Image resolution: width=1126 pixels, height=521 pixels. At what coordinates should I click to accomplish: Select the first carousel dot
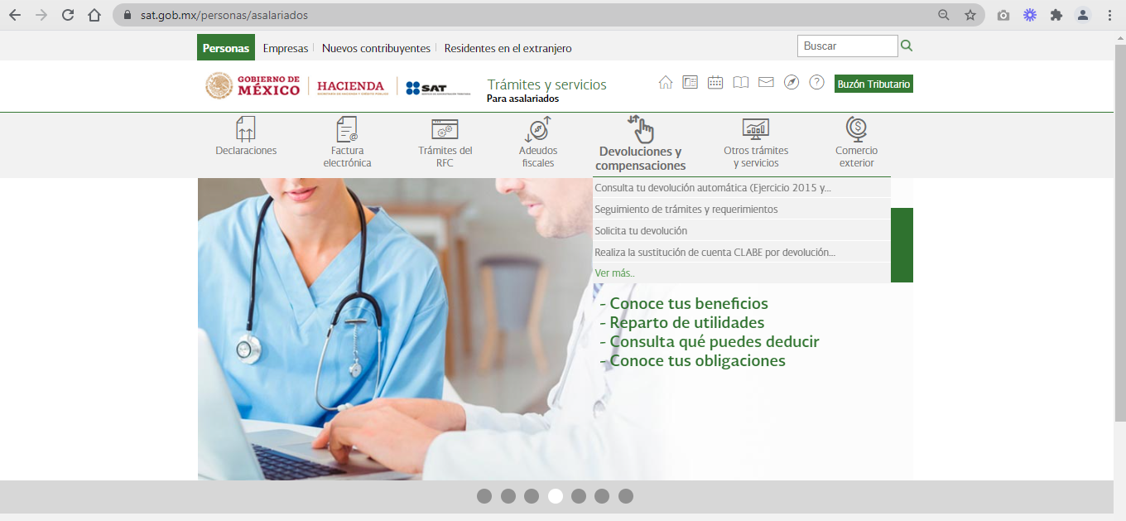coord(484,496)
